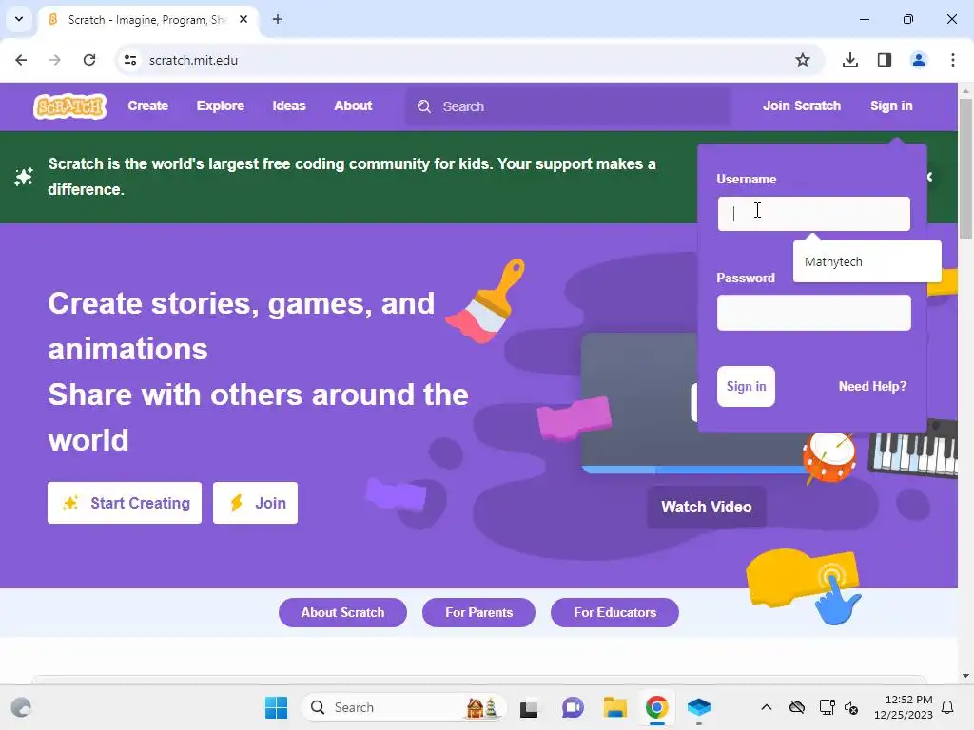Click the Windows taskbar Search box

point(403,707)
